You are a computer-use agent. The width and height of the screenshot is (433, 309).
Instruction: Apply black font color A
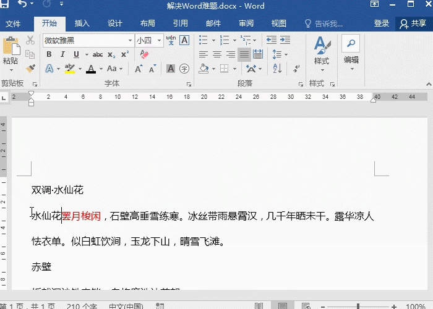coord(91,69)
